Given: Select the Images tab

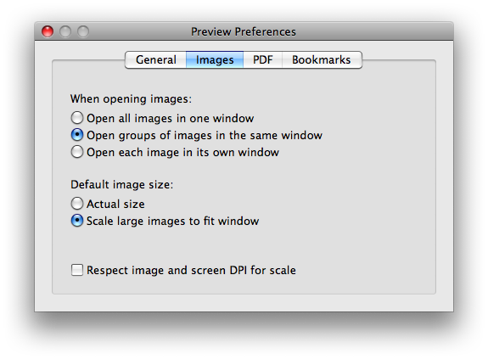Looking at the screenshot, I should coord(215,59).
